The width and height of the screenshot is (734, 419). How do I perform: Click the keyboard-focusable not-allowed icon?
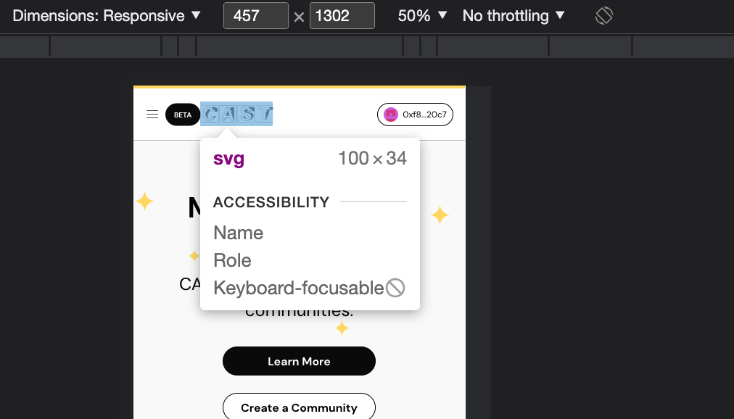(x=395, y=288)
